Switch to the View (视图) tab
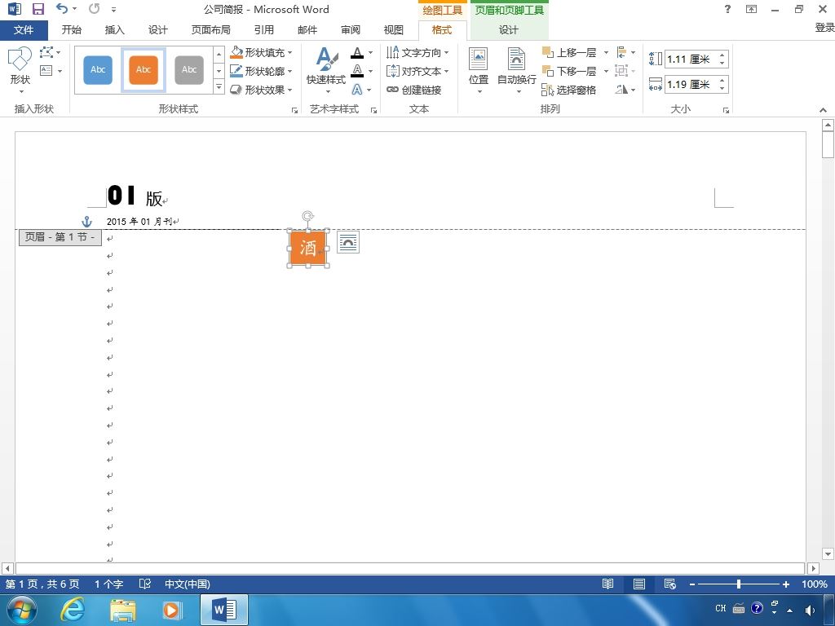Viewport: 835px width, 626px height. (394, 30)
